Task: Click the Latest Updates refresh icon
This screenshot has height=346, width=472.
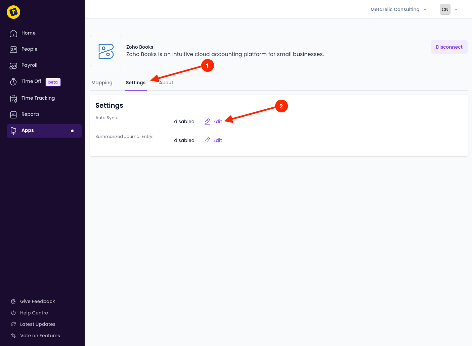Action: click(x=13, y=324)
